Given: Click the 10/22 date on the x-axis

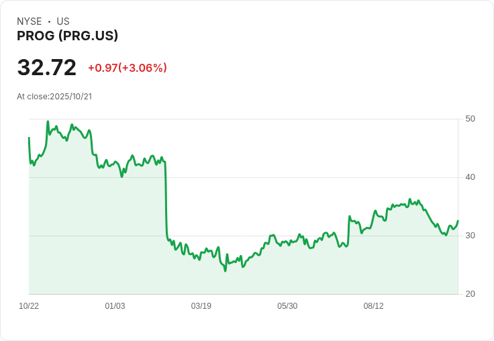Looking at the screenshot, I should coord(29,306).
